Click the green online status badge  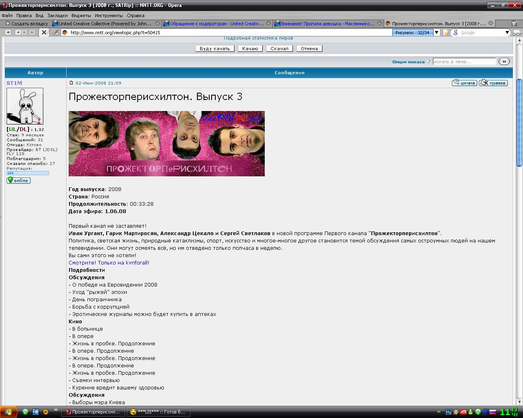click(x=18, y=180)
